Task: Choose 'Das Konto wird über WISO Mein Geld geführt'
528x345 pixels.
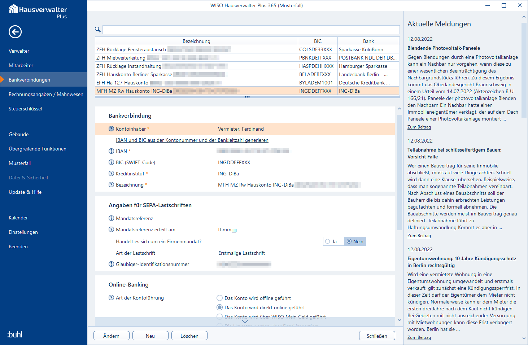Action: pyautogui.click(x=219, y=317)
